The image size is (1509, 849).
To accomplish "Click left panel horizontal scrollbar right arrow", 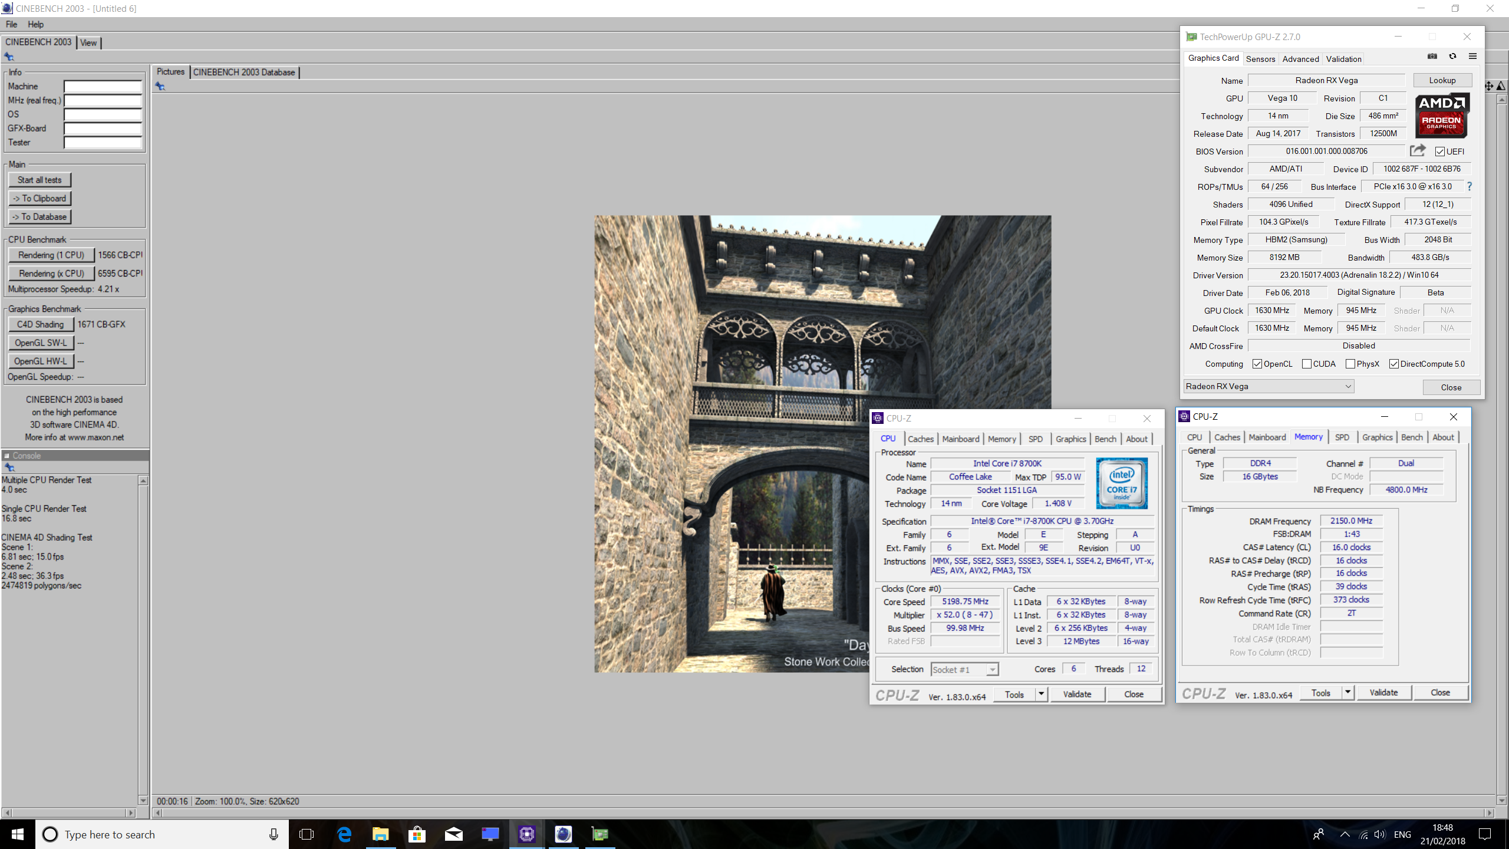I will click(130, 812).
